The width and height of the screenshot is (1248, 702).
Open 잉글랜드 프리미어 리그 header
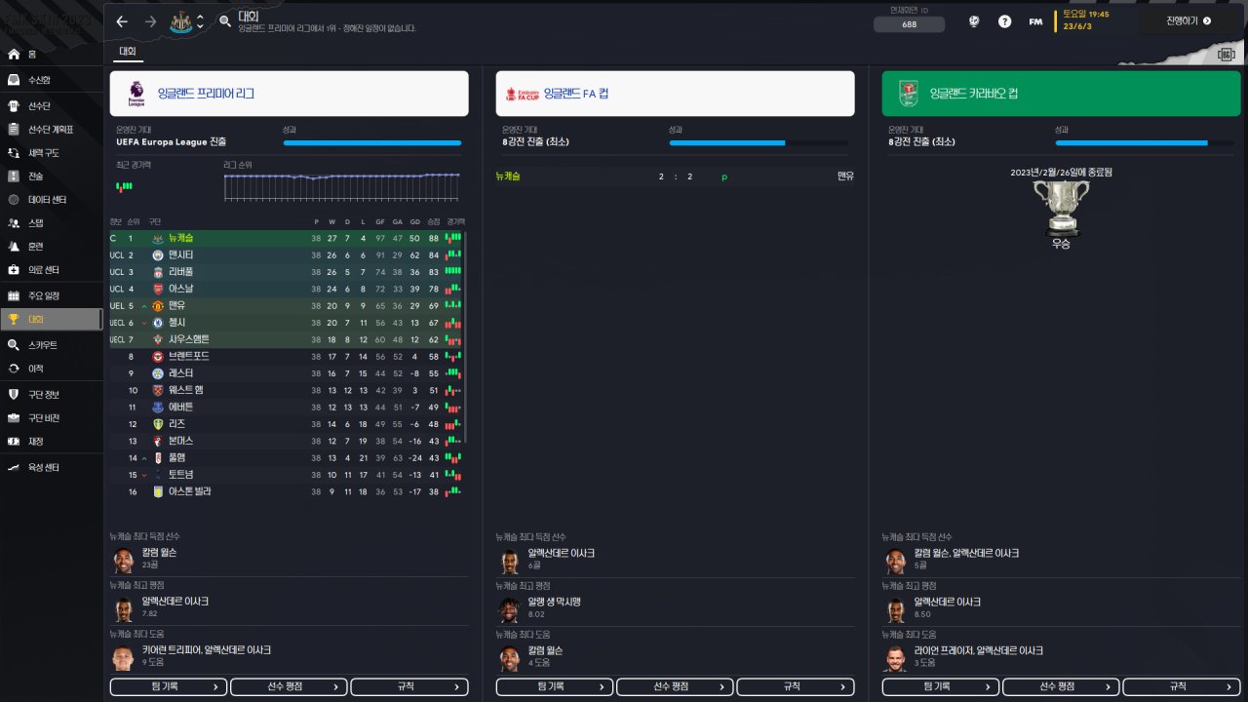click(x=289, y=94)
